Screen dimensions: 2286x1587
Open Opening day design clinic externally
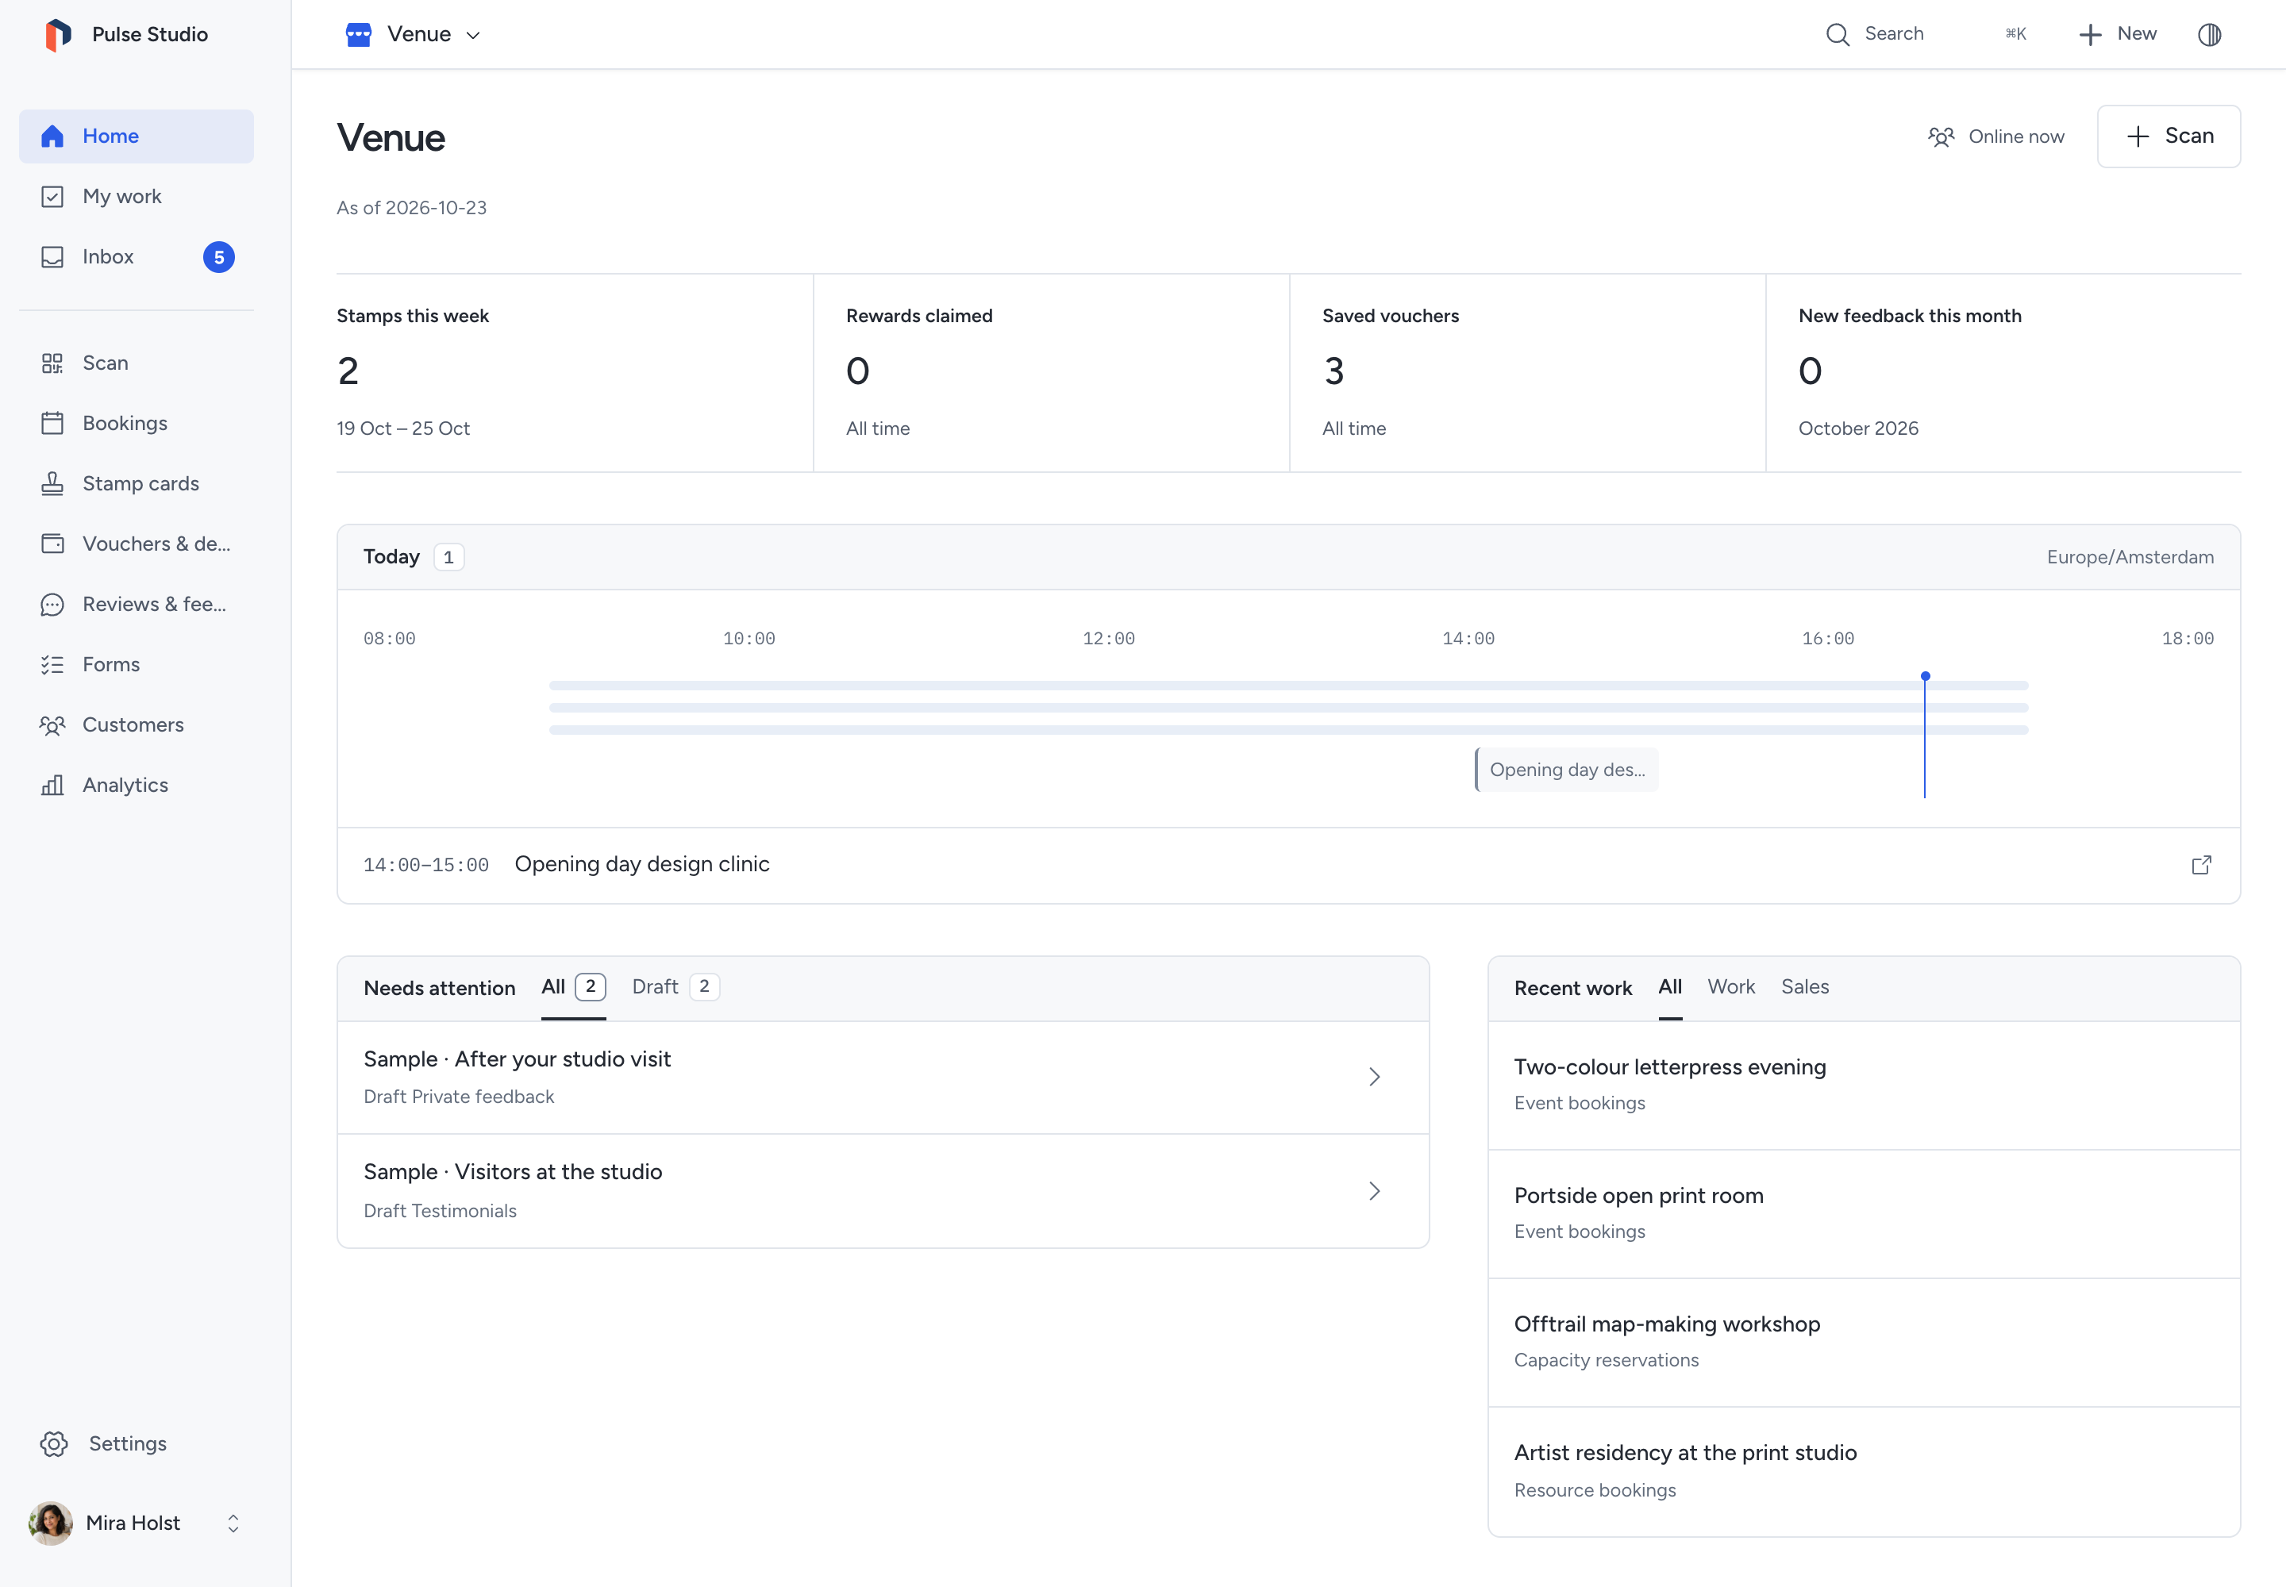coord(2201,865)
